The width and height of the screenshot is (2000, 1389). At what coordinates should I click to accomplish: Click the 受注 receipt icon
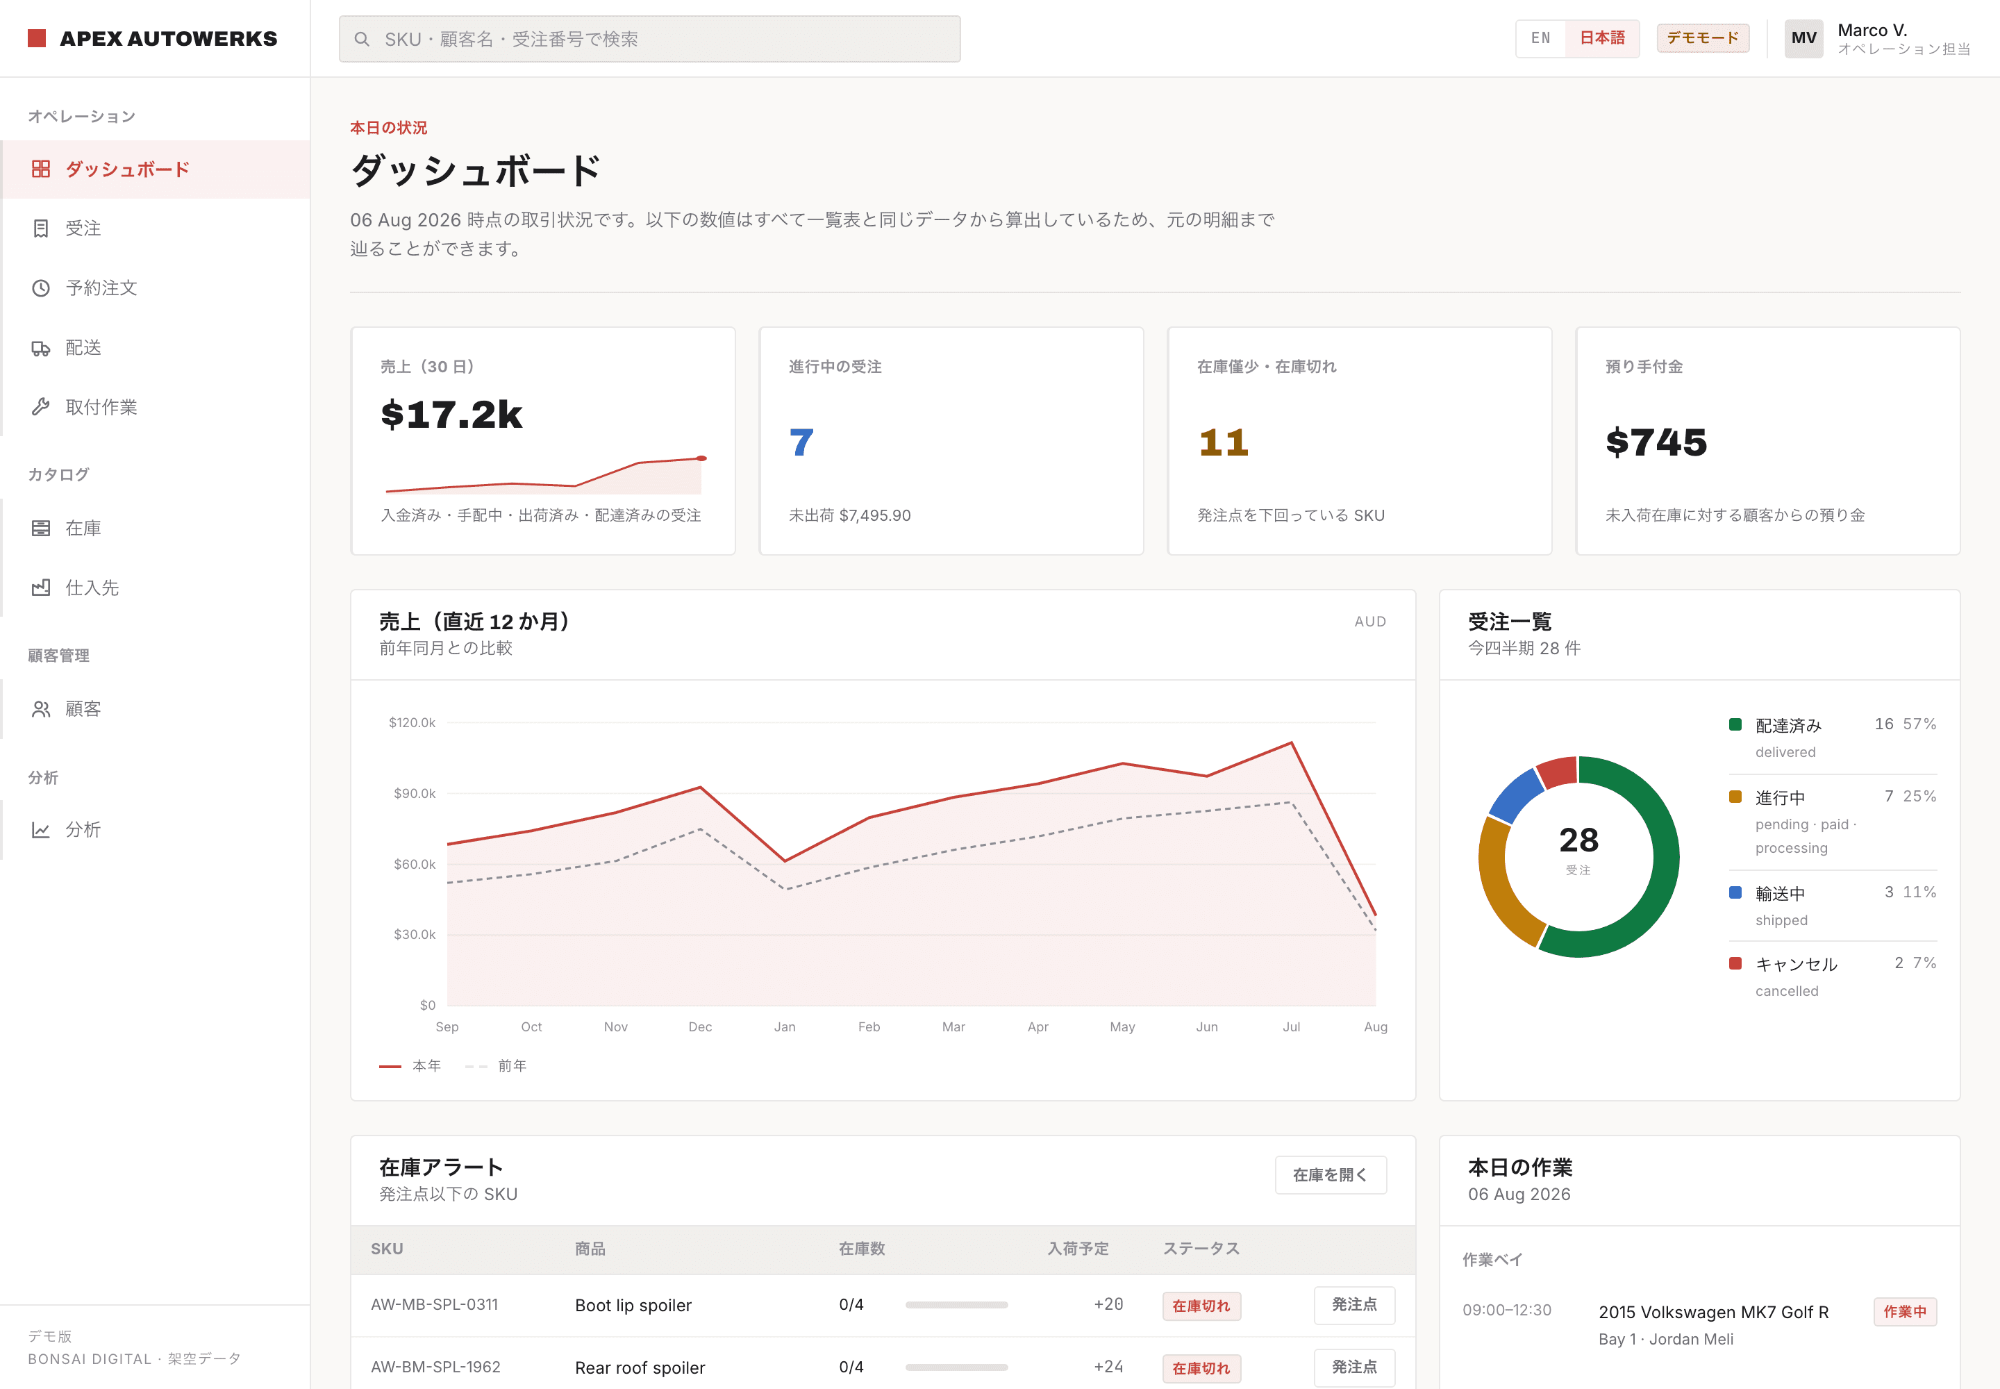point(41,228)
